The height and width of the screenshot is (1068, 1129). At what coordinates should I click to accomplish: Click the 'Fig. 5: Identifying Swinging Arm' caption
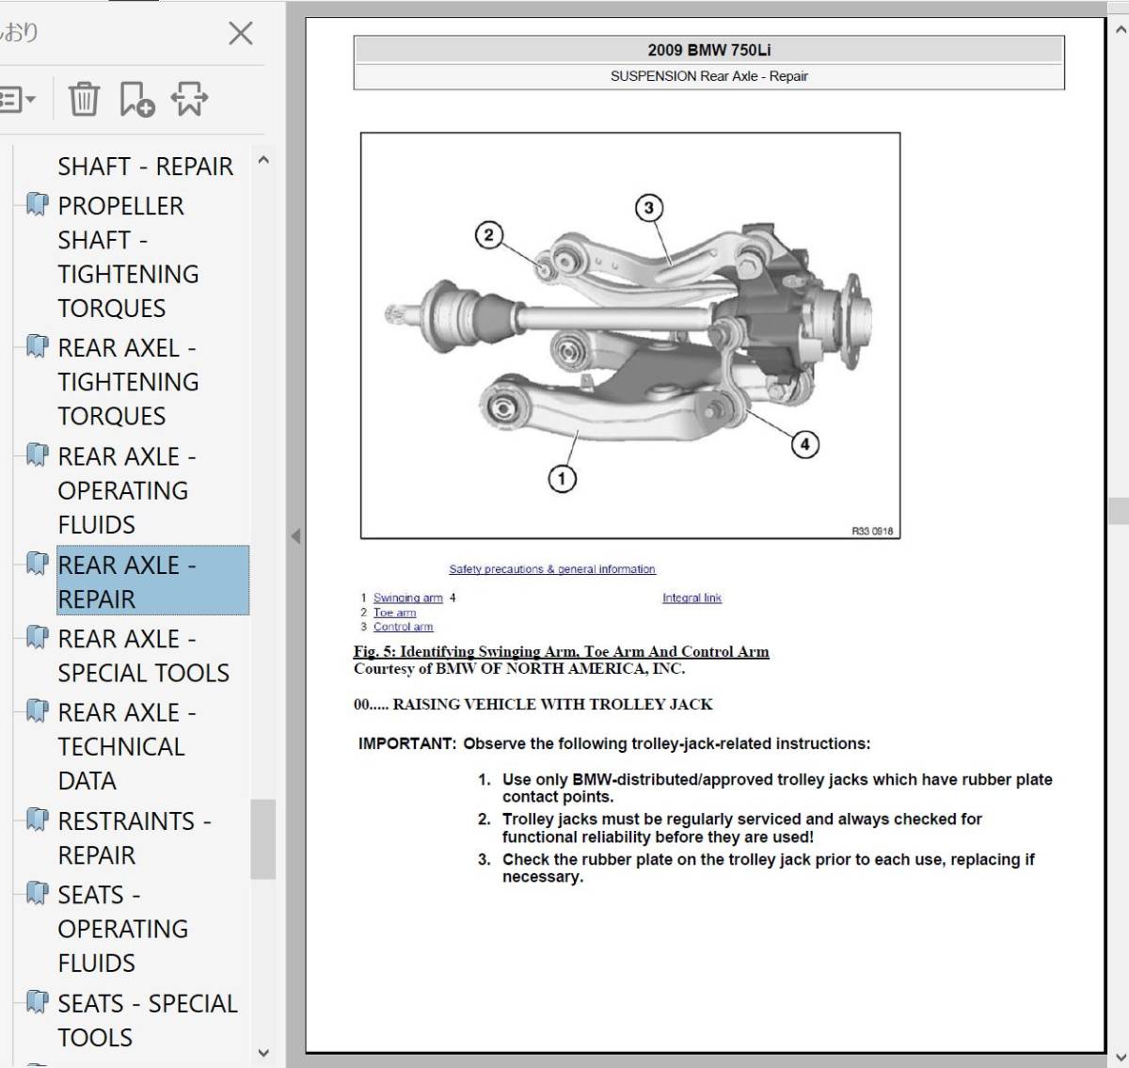pyautogui.click(x=562, y=651)
